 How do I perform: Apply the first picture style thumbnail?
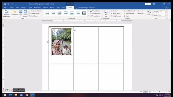(47, 13)
